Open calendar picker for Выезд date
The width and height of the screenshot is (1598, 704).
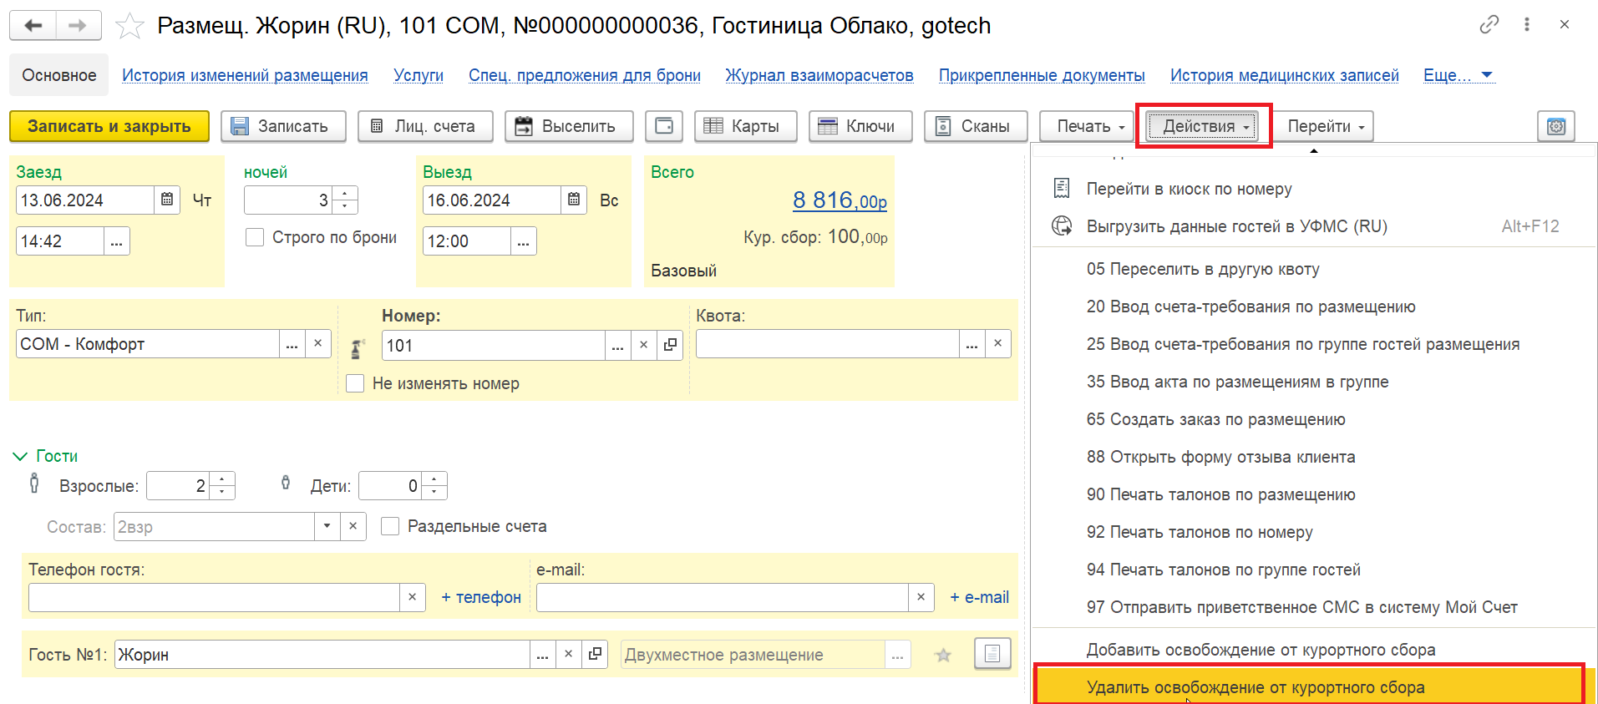[x=574, y=200]
